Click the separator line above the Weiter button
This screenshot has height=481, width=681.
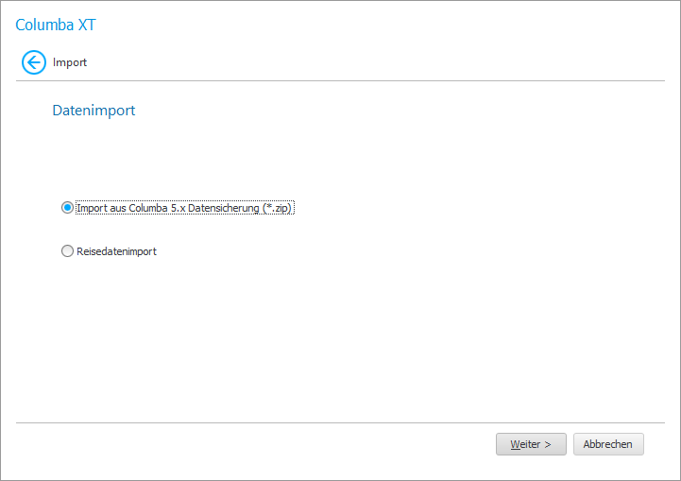pos(340,422)
